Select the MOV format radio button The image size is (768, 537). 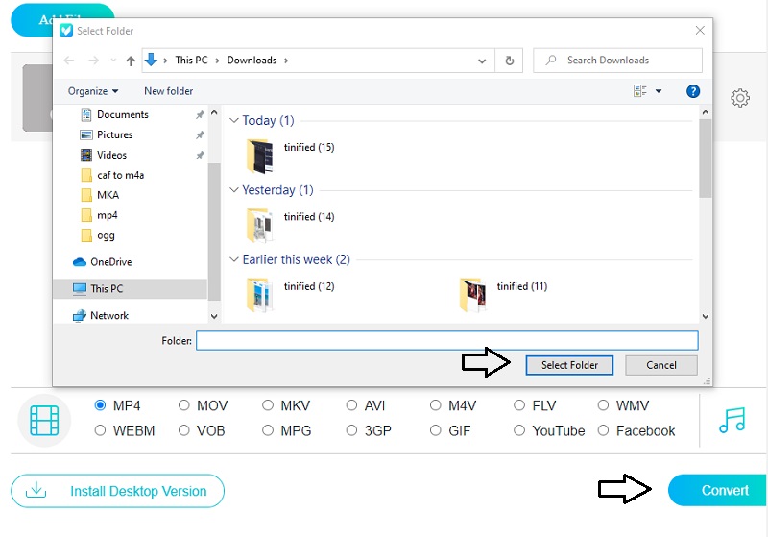click(x=184, y=405)
